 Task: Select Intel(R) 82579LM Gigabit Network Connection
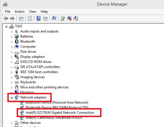(60, 113)
